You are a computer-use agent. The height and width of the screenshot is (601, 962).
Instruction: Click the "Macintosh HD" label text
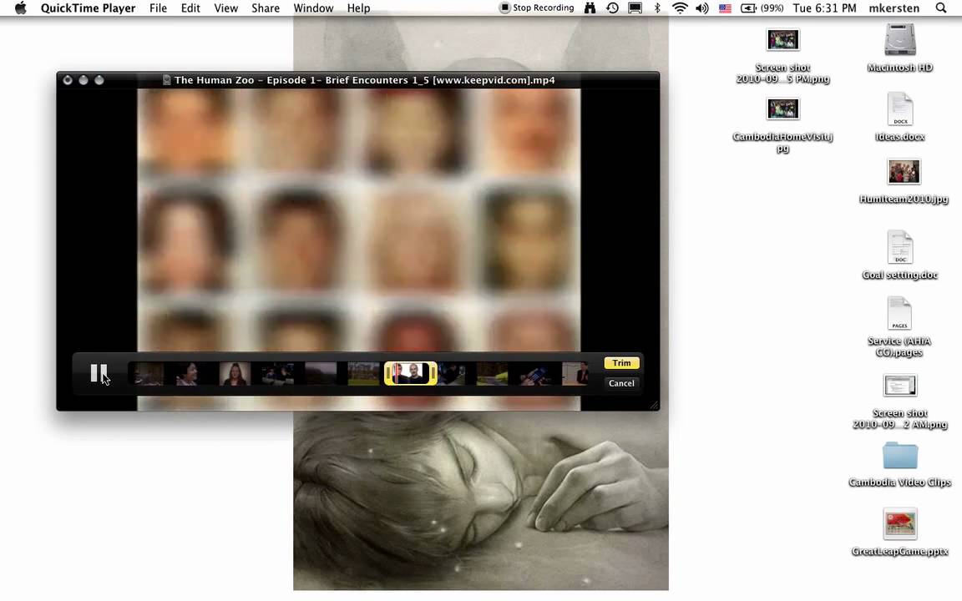[900, 68]
